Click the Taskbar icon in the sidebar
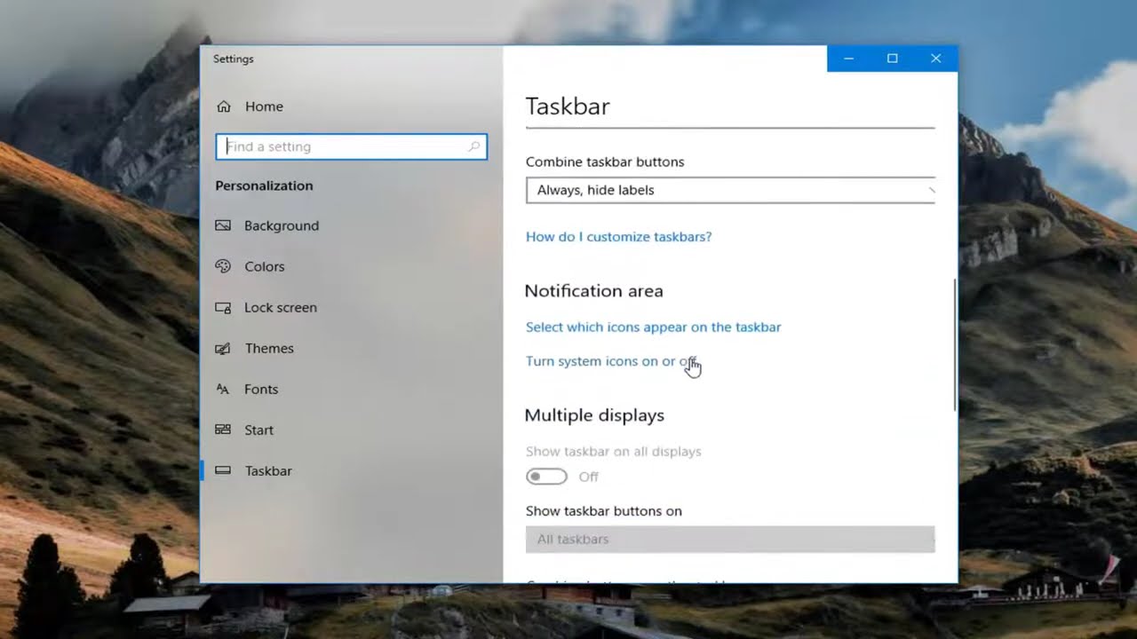Viewport: 1137px width, 639px height. (x=223, y=470)
